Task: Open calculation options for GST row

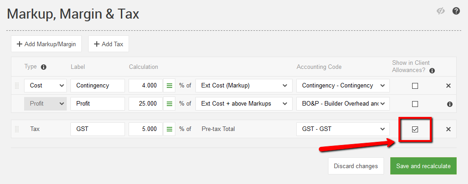Action: click(x=169, y=129)
